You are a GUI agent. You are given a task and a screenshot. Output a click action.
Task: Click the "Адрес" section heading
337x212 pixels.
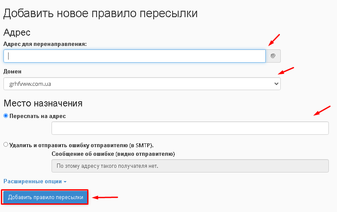coord(17,32)
